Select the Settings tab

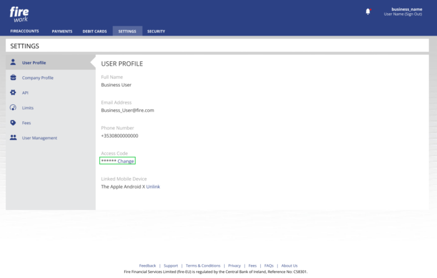pyautogui.click(x=127, y=31)
